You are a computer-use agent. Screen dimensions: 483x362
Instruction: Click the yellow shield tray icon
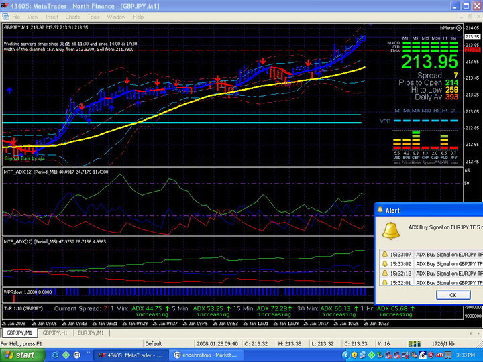tap(354, 355)
